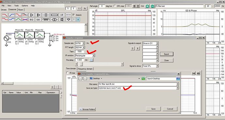Click the SPL max up-down stepper arrows
Screen dimensions: 225x120
click(x=134, y=6)
